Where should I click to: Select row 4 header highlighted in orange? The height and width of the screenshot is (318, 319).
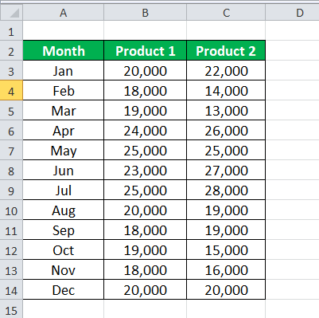click(x=11, y=90)
